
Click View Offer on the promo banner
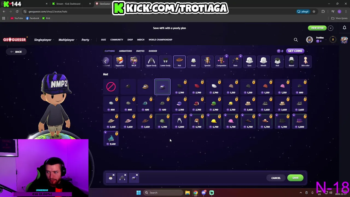(x=317, y=28)
